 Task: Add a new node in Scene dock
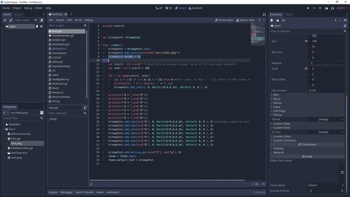pyautogui.click(x=5, y=20)
